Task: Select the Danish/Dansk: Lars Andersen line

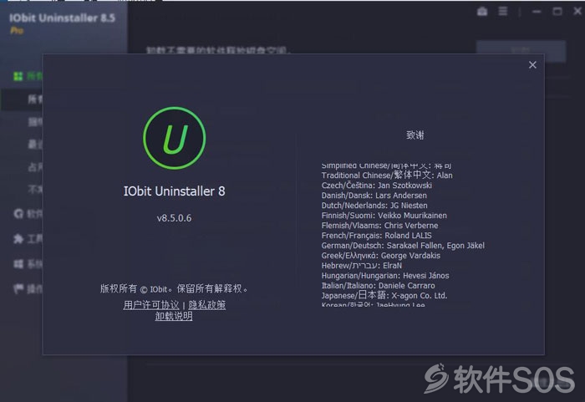Action: pos(374,196)
